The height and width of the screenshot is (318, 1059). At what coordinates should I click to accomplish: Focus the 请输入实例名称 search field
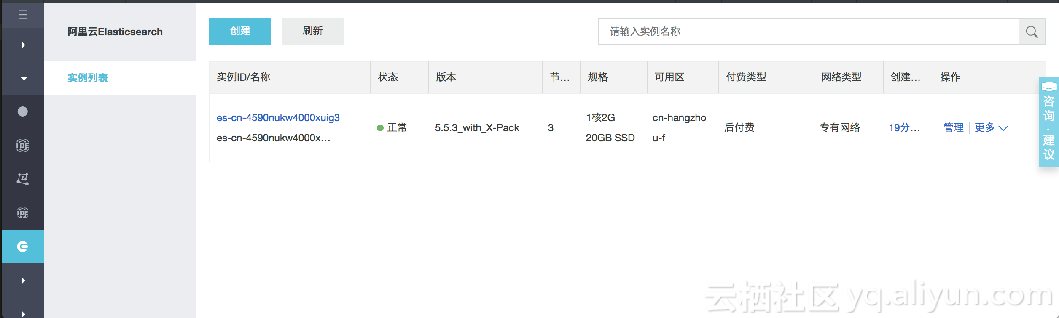(x=808, y=31)
